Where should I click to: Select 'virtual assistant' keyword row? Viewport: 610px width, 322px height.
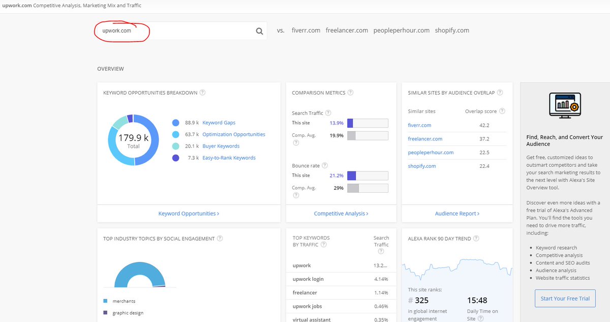coord(341,318)
